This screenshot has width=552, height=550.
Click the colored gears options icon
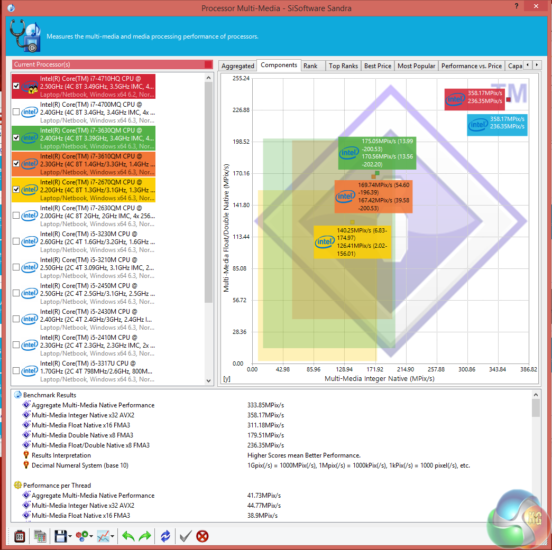(x=82, y=536)
